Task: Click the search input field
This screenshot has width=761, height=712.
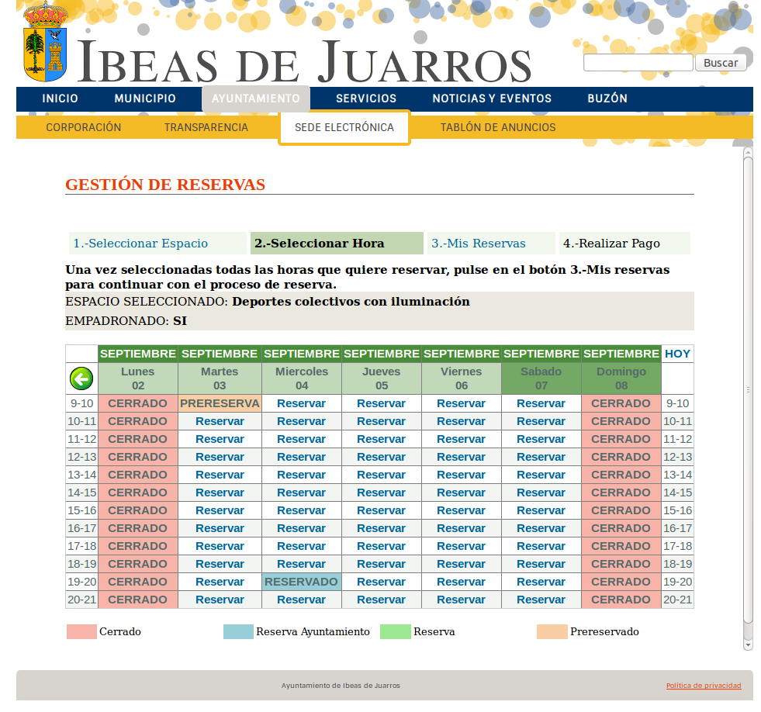Action: pyautogui.click(x=638, y=63)
